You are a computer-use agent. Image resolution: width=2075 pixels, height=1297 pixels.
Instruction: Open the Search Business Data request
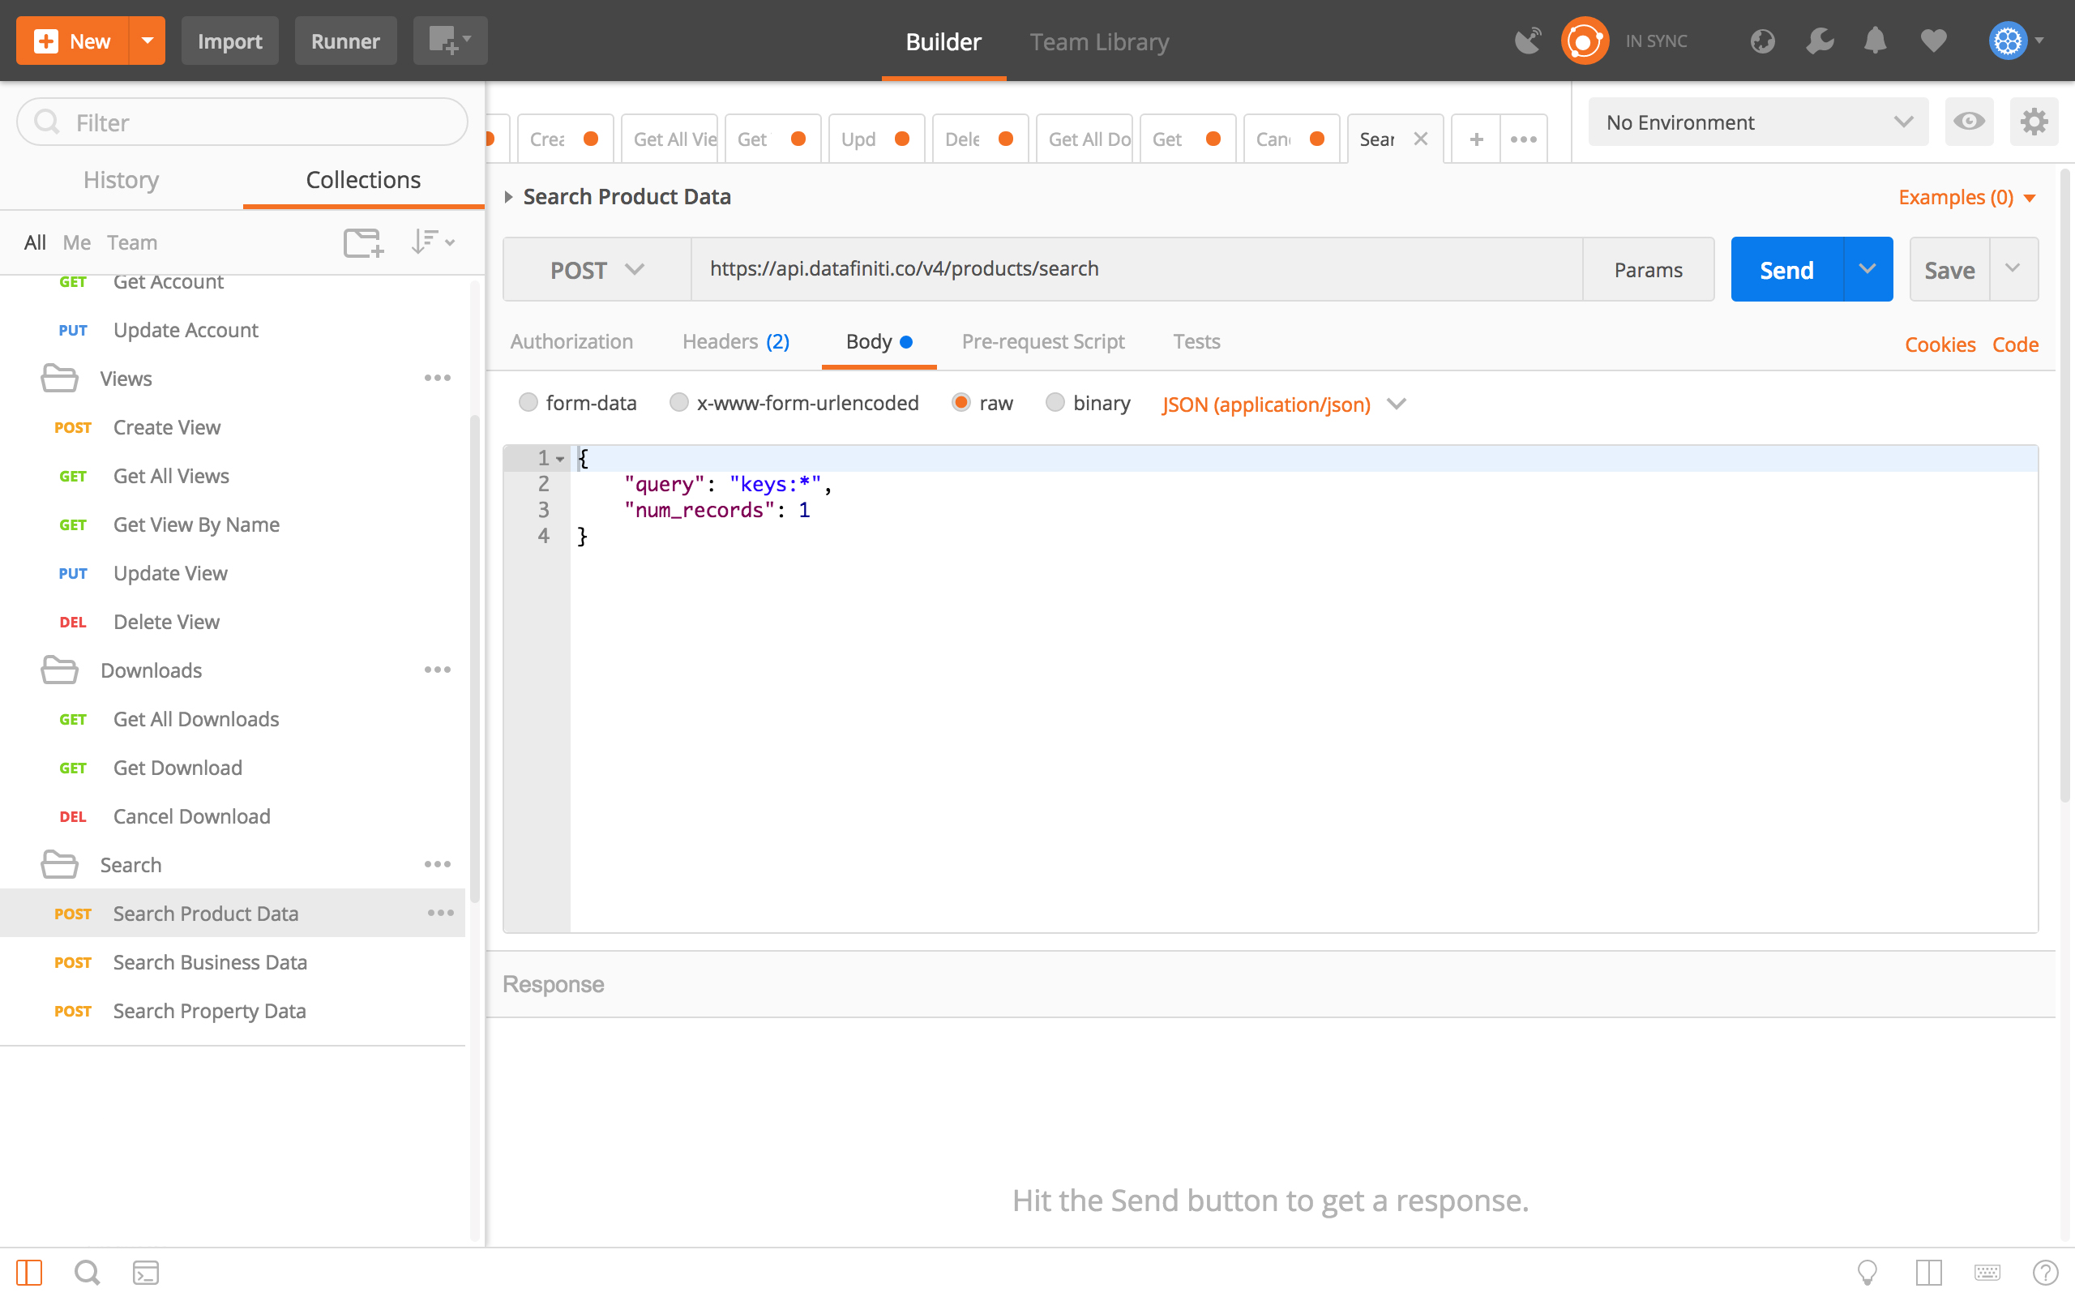tap(211, 961)
